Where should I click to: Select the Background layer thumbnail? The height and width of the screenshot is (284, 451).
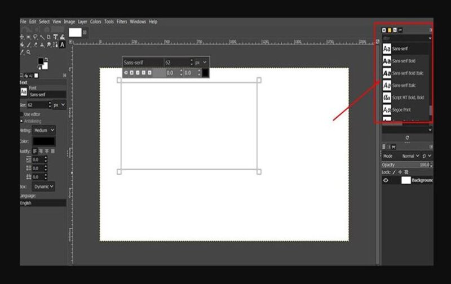[406, 180]
